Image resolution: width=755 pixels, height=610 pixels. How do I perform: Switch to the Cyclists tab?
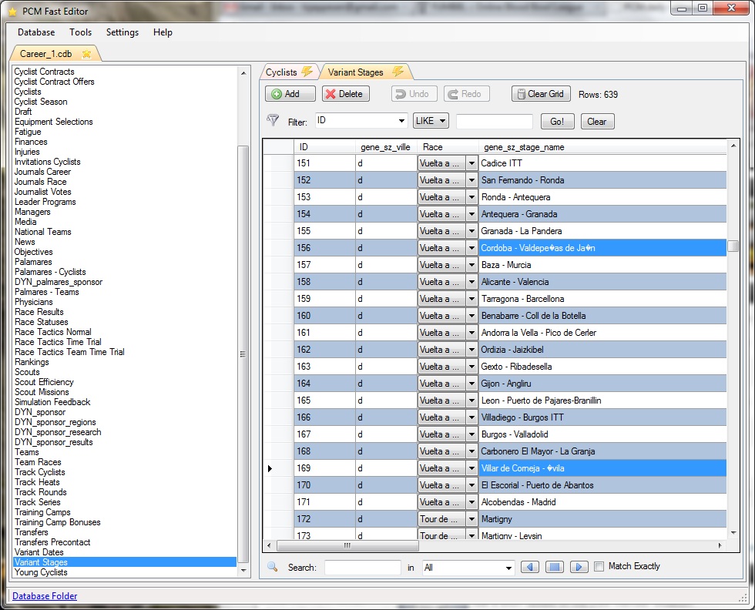coord(289,72)
